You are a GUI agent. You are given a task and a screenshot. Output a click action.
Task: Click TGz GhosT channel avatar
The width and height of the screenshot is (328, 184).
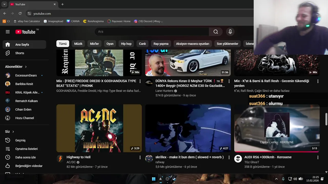238,159
